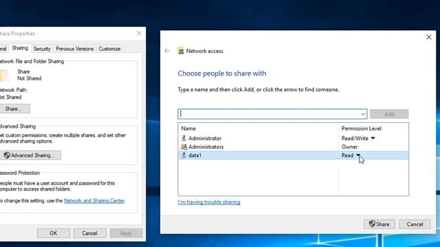This screenshot has height=247, width=440.
Task: Expand the name combo box arrow
Action: pyautogui.click(x=363, y=114)
